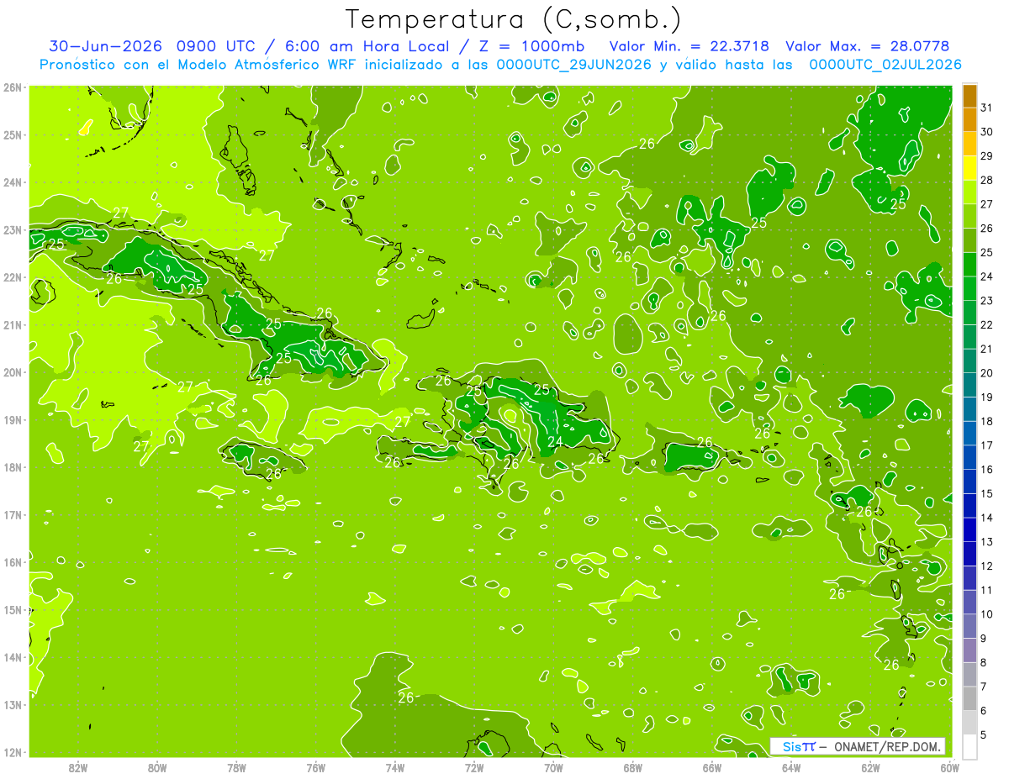Click latitude axis label 15N

point(13,609)
